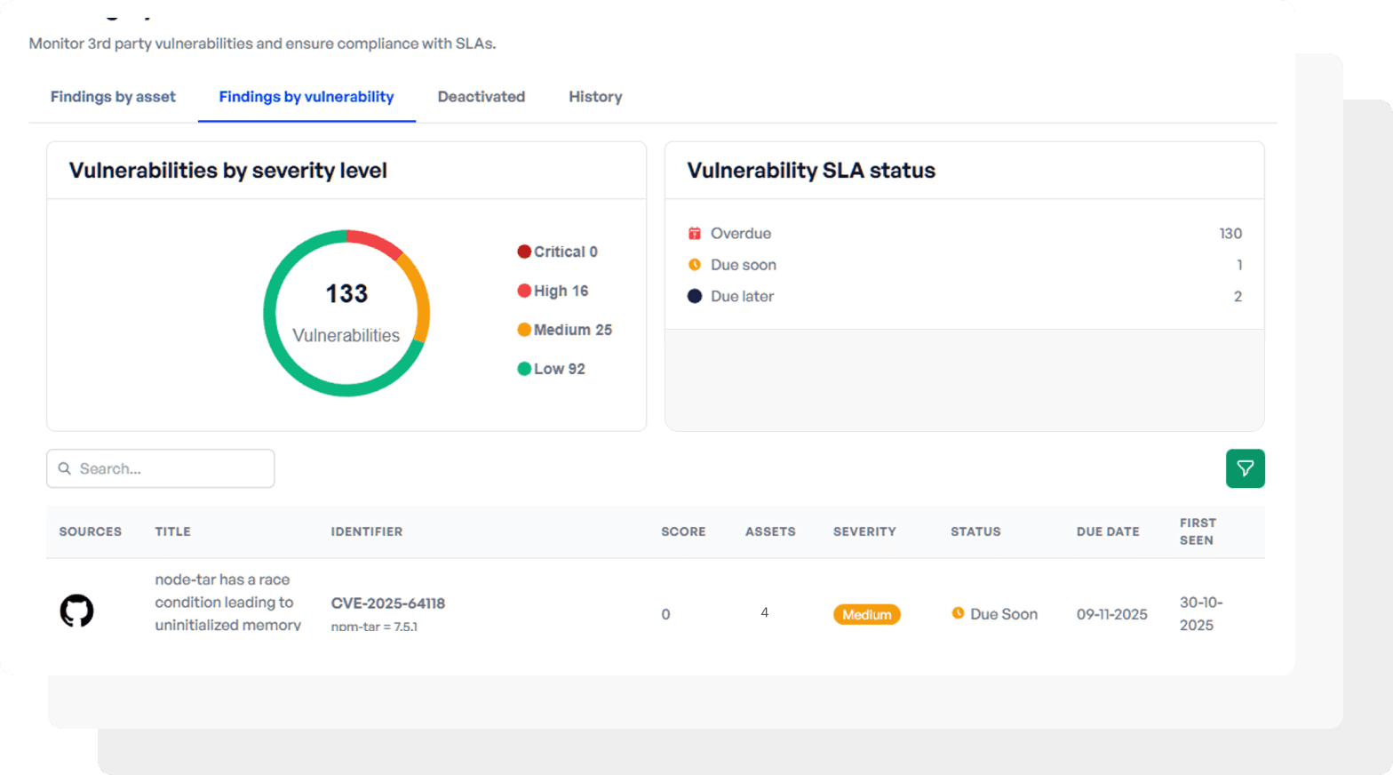This screenshot has width=1393, height=775.
Task: Click the Medium 25 legend label
Action: click(x=573, y=330)
